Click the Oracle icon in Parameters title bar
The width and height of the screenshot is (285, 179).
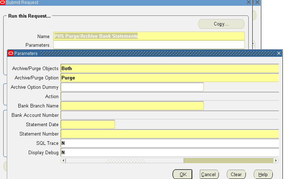(11, 53)
